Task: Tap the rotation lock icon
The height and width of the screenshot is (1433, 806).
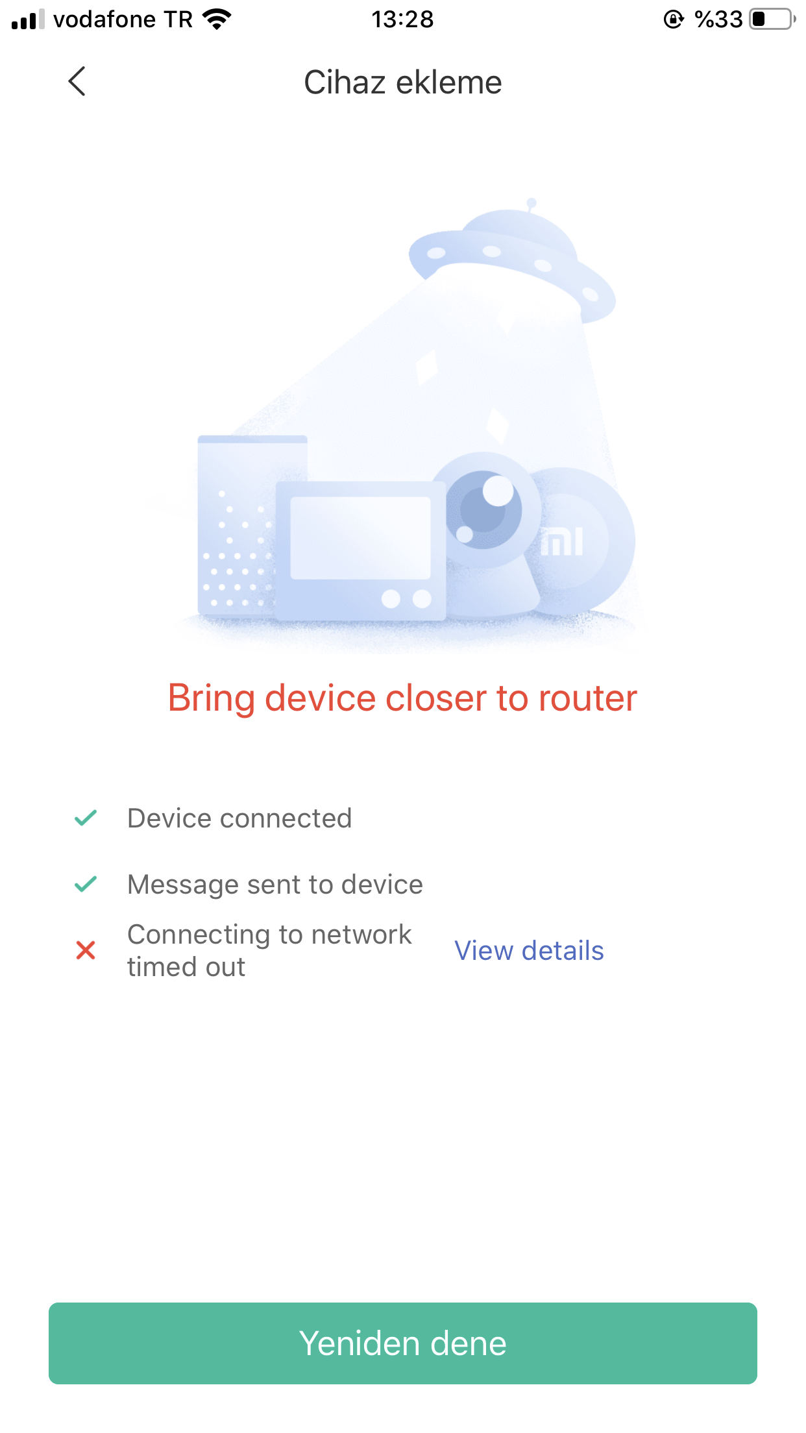Action: click(x=674, y=19)
